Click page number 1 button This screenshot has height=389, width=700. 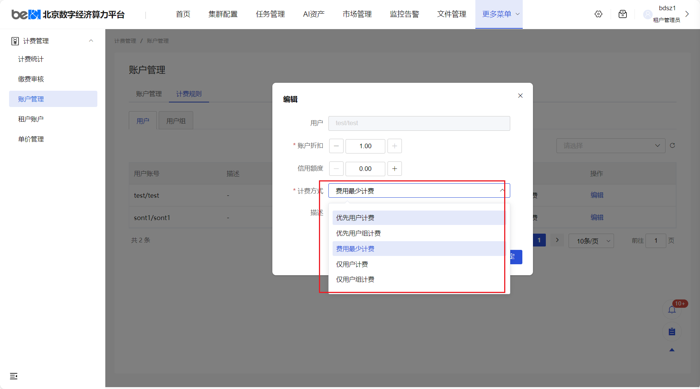pos(539,240)
